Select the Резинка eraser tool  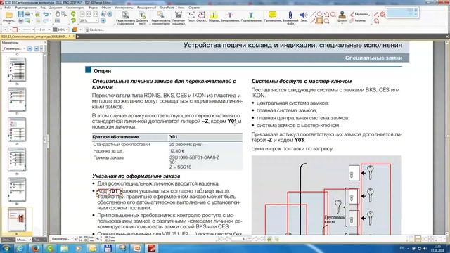[358, 20]
